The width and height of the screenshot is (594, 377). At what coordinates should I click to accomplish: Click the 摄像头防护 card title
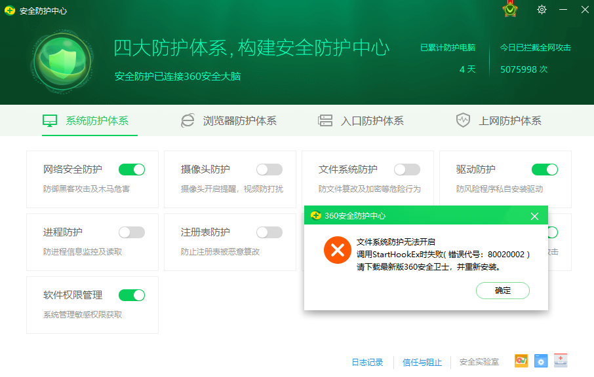[x=205, y=170]
